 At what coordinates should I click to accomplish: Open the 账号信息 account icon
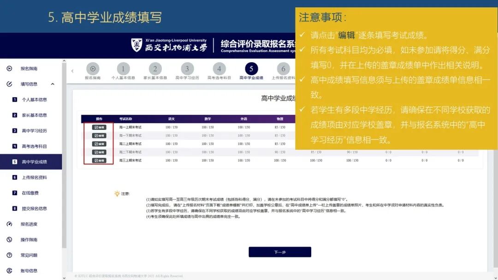[10, 270]
